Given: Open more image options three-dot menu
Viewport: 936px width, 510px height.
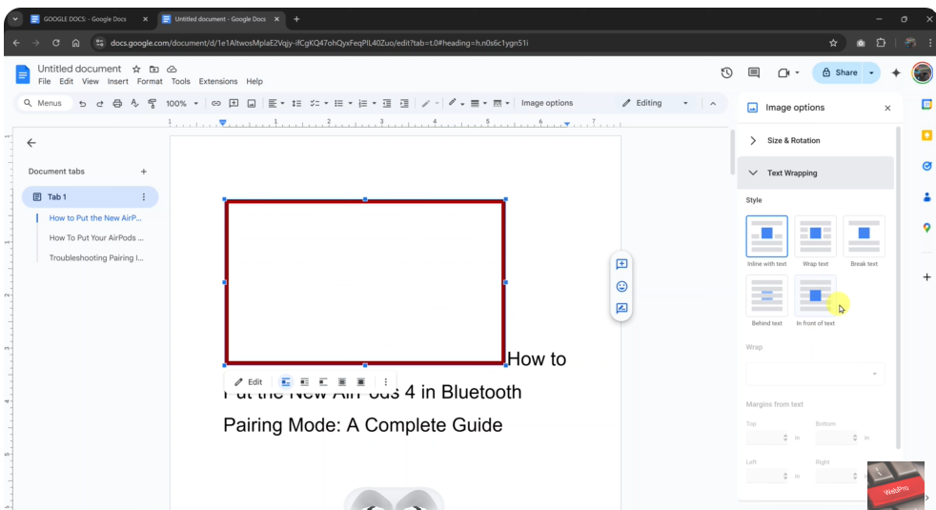Looking at the screenshot, I should 386,382.
